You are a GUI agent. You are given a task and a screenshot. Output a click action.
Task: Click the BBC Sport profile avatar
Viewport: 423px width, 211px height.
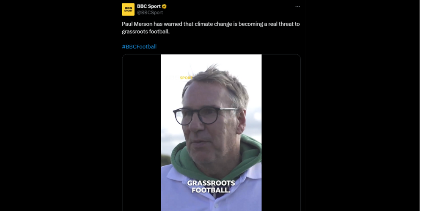pos(128,9)
